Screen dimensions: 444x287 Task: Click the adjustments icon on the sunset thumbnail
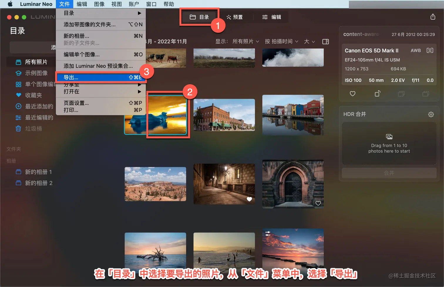pyautogui.click(x=268, y=234)
